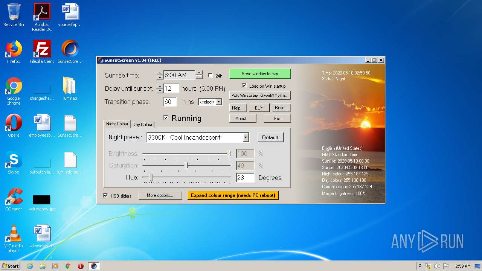
Task: Toggle the Running checkbox
Action: point(166,118)
